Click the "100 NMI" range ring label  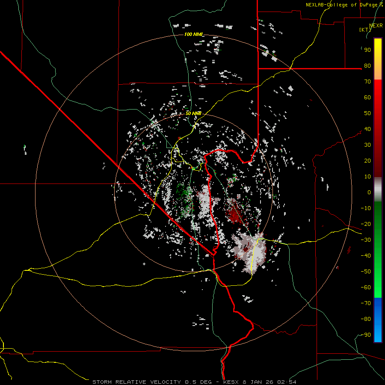[x=193, y=34]
